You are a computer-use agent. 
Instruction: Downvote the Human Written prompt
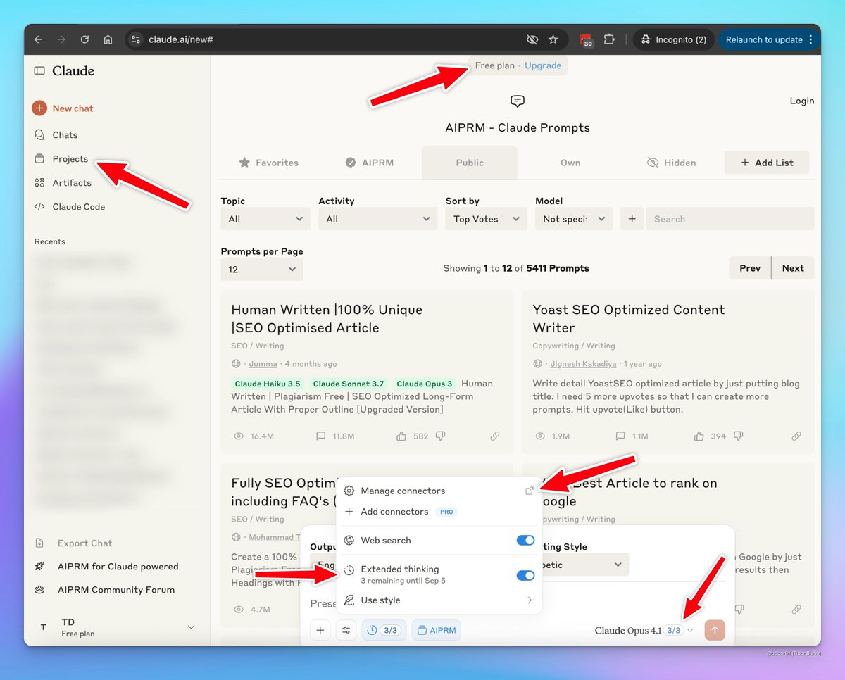(x=441, y=436)
